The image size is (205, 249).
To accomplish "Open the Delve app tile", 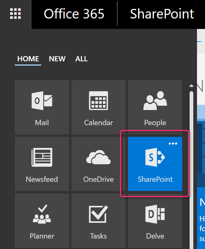I will (x=155, y=220).
